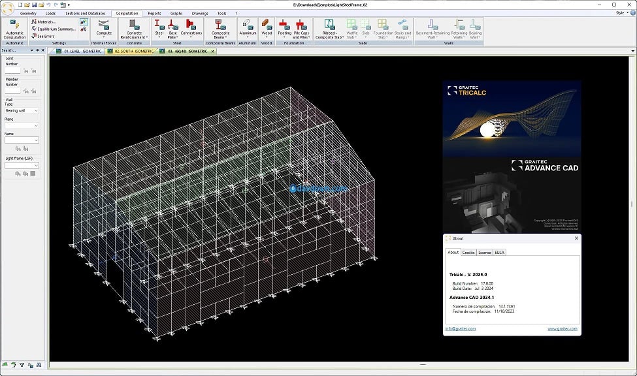Open the Search panel options arrow
This screenshot has height=376, width=637.
[32, 50]
